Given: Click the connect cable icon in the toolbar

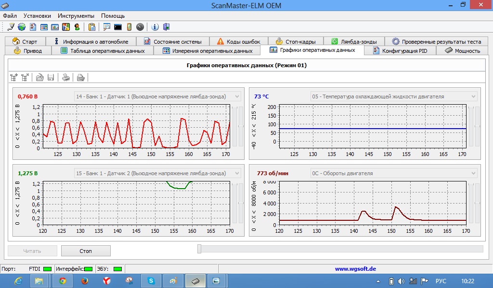Looking at the screenshot, I should click(11, 27).
